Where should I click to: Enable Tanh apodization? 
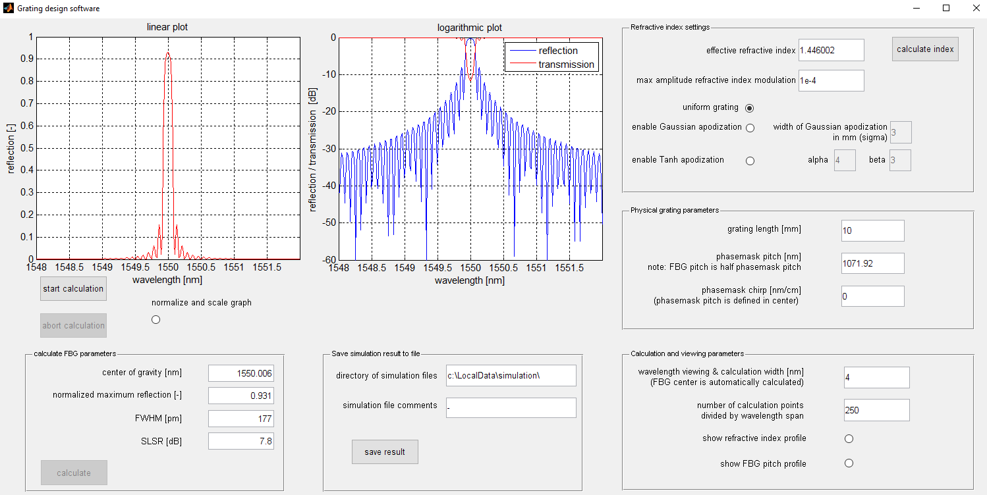pyautogui.click(x=750, y=160)
